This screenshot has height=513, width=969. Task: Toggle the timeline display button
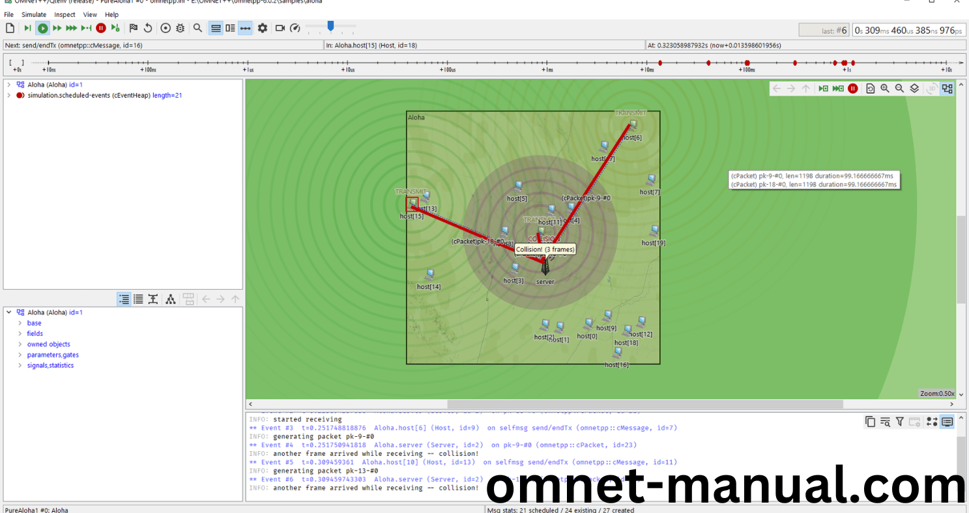pos(245,28)
